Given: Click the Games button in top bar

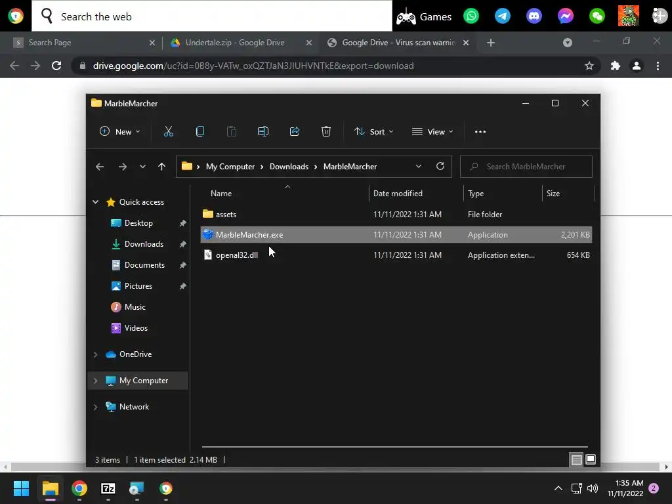Looking at the screenshot, I should (424, 16).
